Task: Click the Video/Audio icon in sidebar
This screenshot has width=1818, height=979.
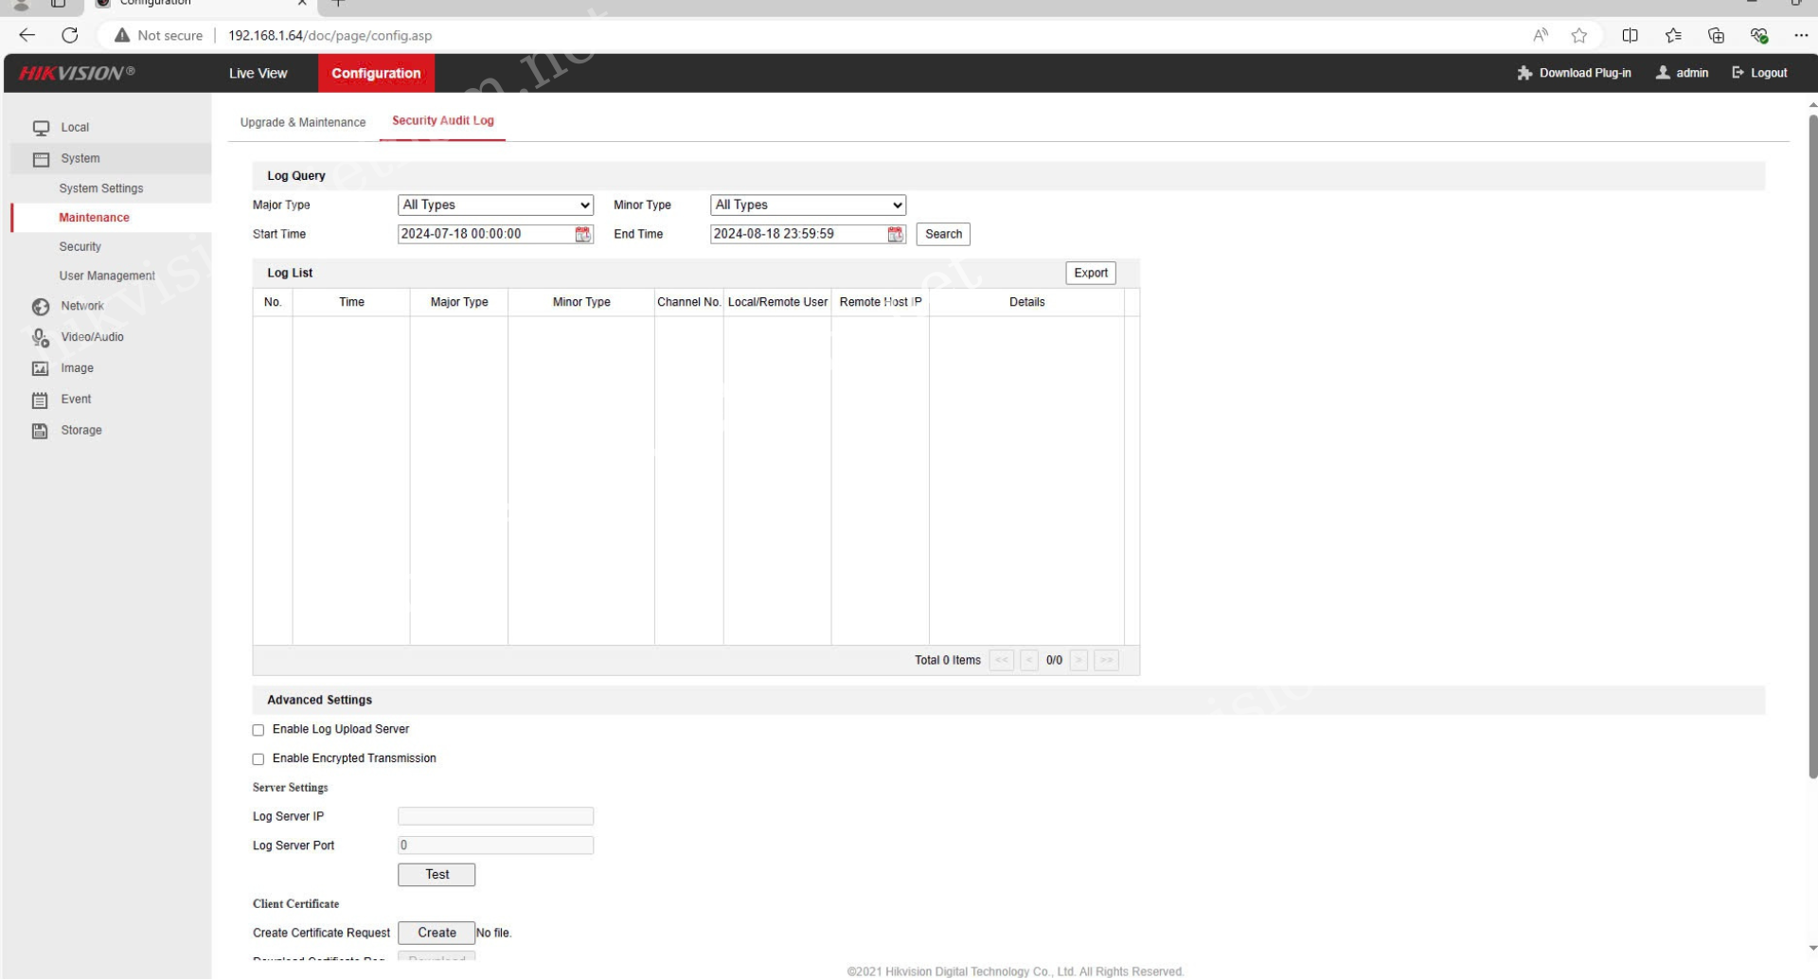Action: (x=41, y=338)
